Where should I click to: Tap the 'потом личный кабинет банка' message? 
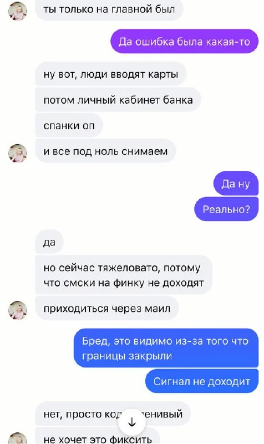coord(118,100)
